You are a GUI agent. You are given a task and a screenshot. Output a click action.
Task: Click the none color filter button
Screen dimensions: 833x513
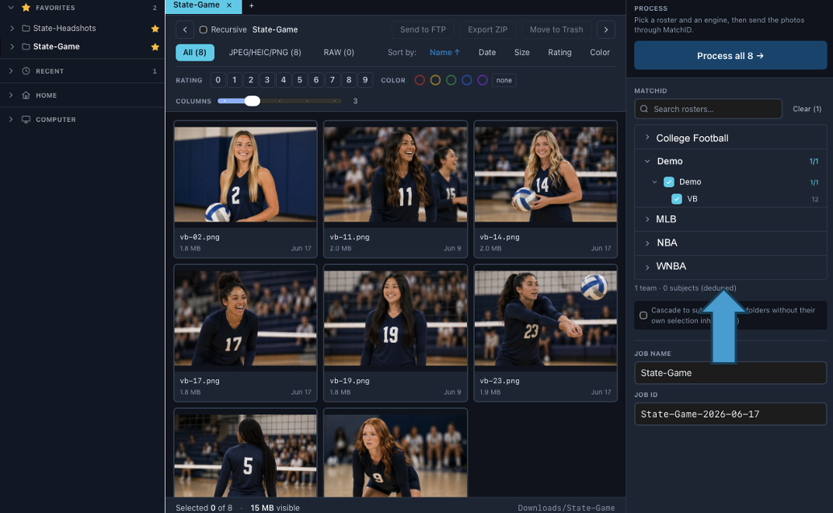[504, 80]
